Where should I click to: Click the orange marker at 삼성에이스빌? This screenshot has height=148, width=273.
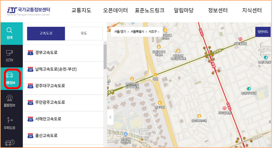(199, 116)
